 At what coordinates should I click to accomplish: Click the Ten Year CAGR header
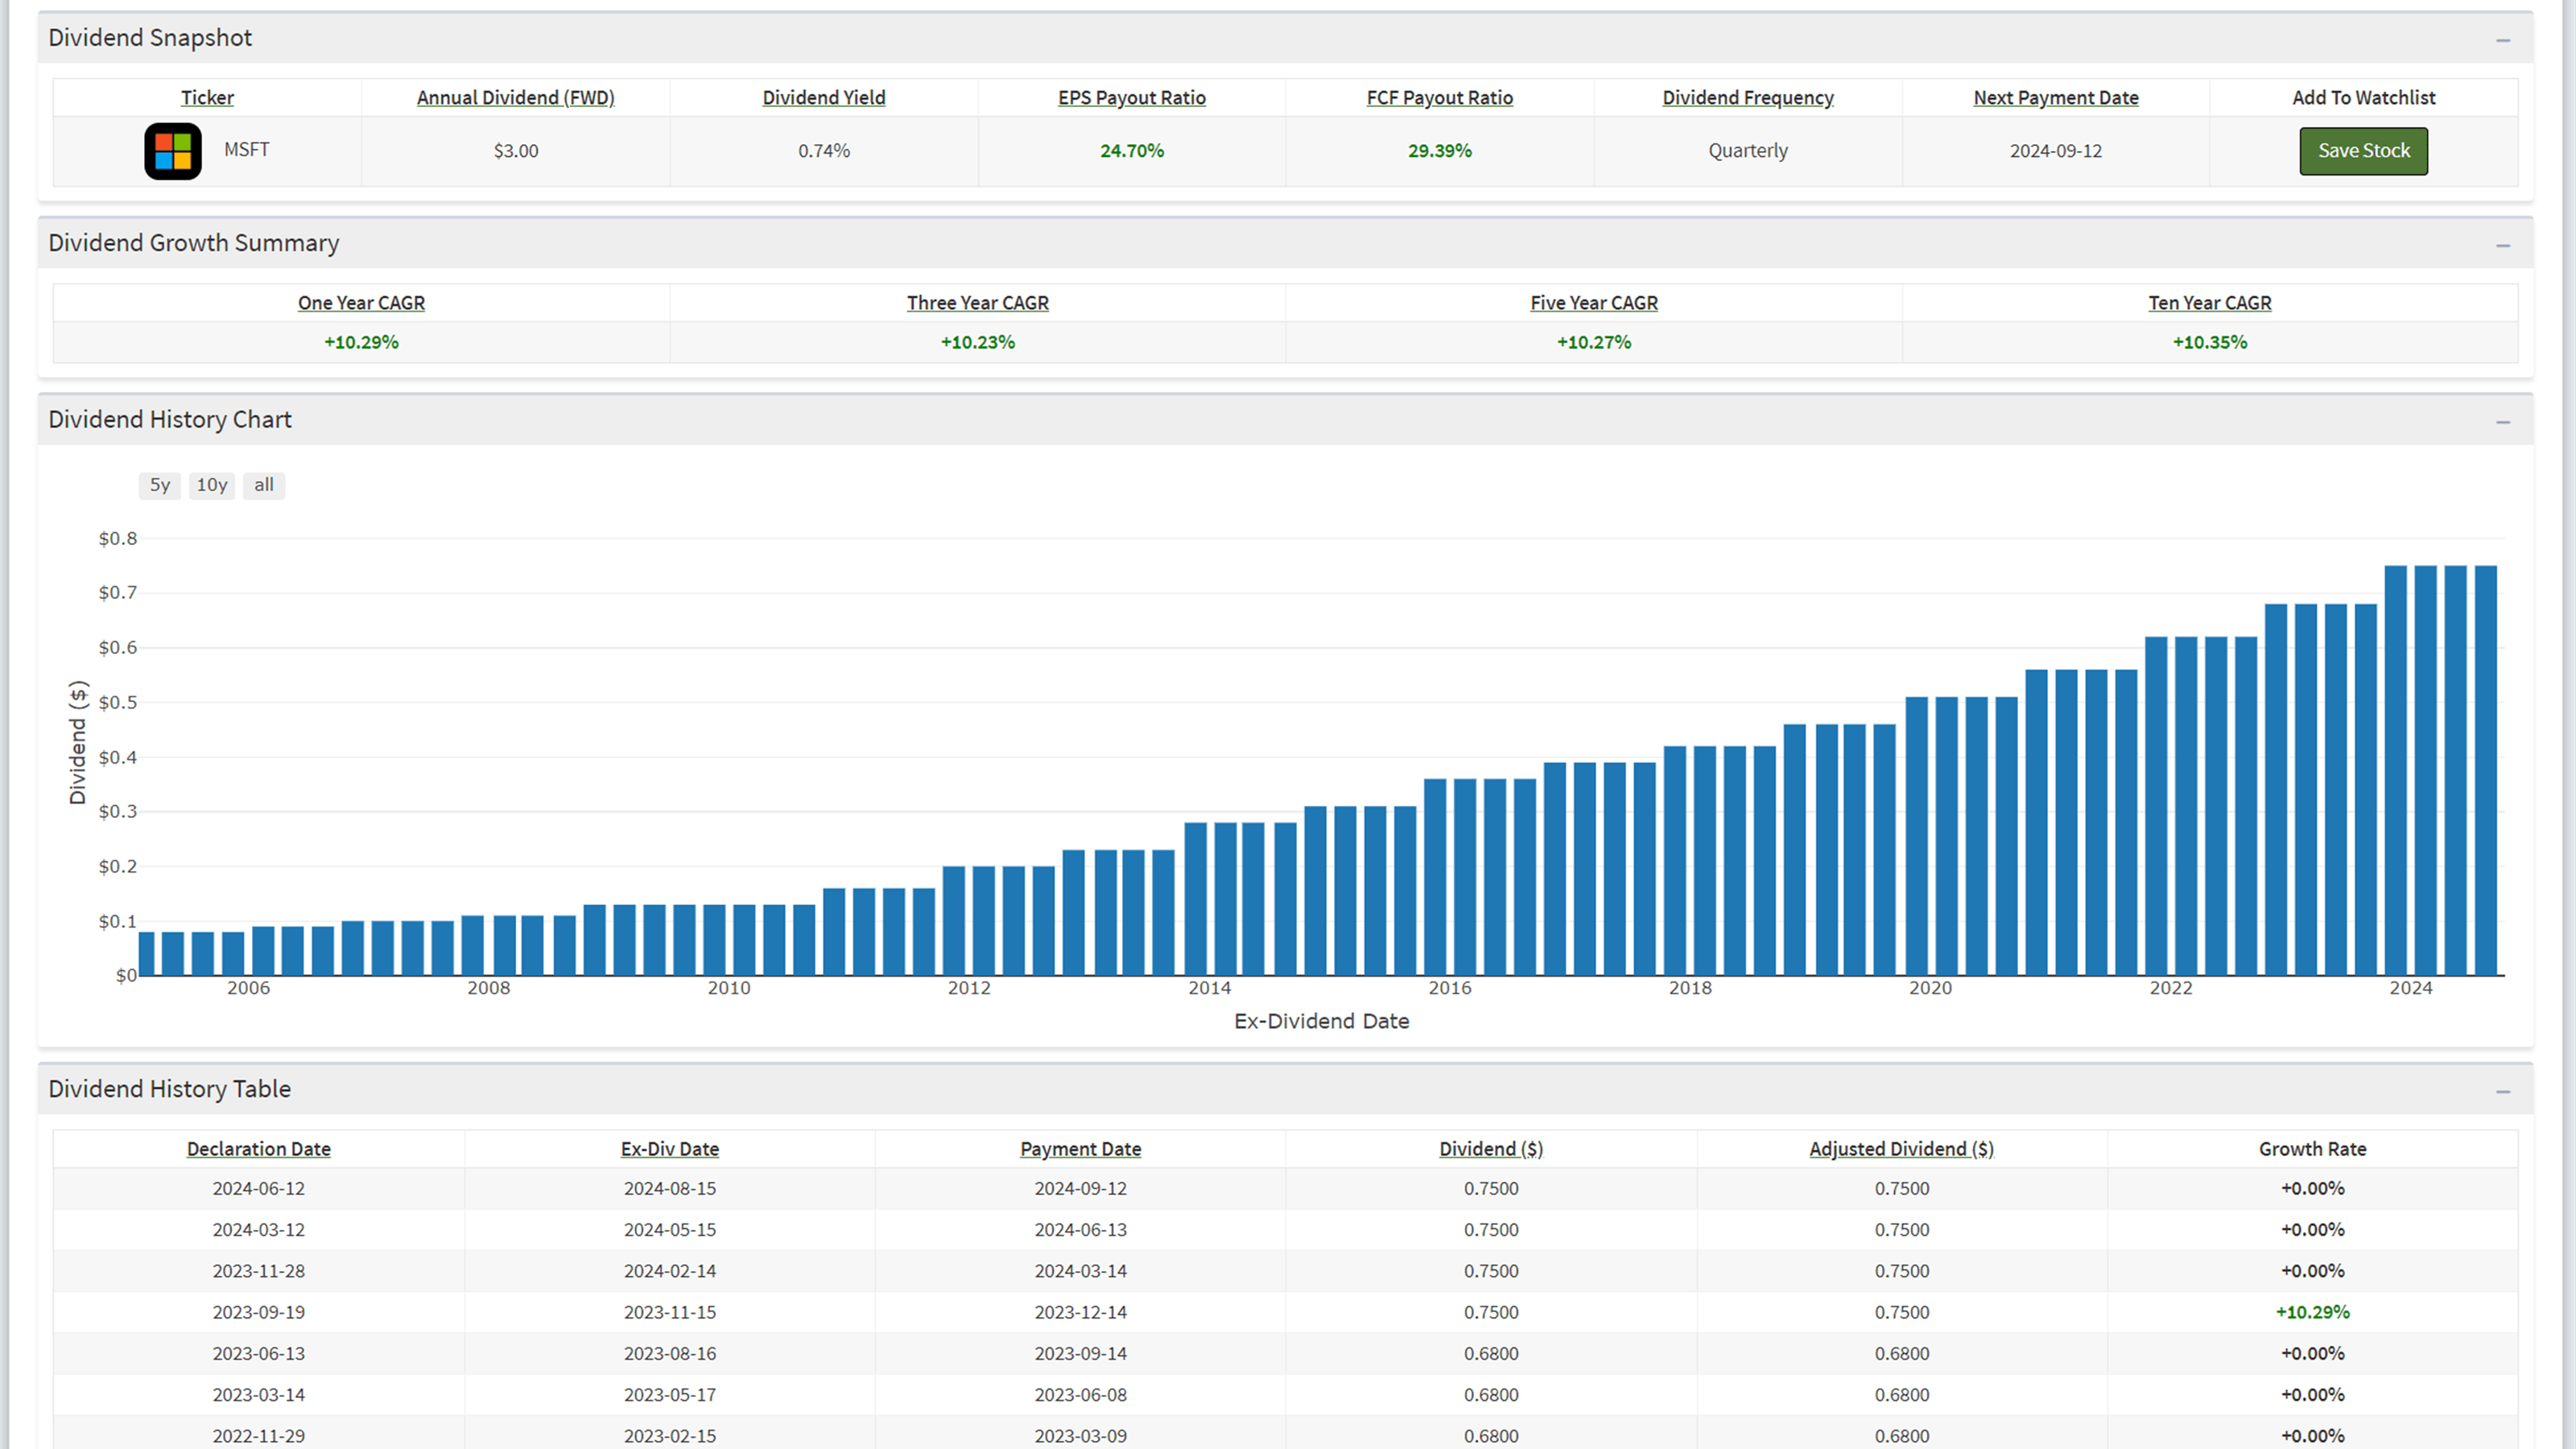point(2209,302)
